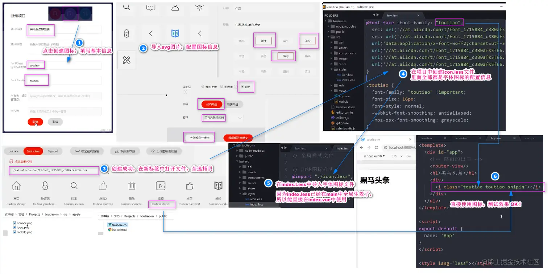Image resolution: width=548 pixels, height=274 pixels.
Task: Click the localhost:8080 address bar
Action: [x=399, y=148]
